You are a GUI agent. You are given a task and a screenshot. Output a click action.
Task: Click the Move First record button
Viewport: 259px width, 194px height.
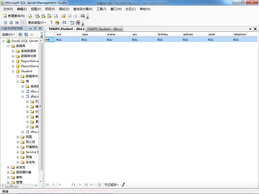coord(47,185)
